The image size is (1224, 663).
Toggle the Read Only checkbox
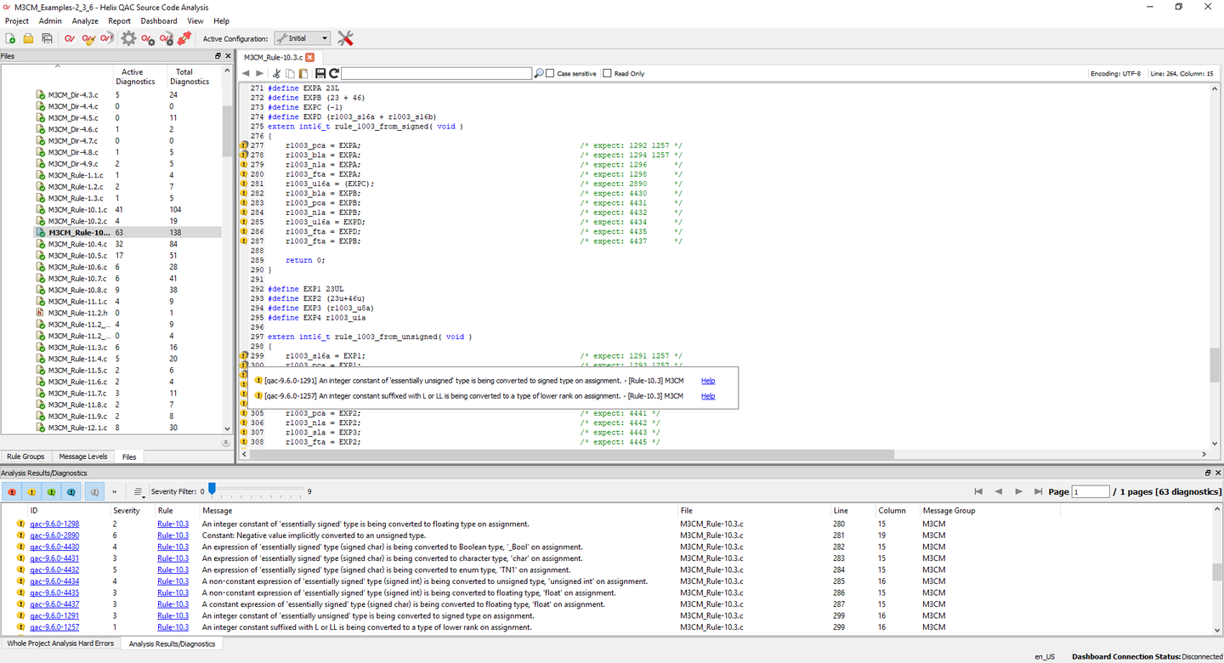[x=607, y=74]
